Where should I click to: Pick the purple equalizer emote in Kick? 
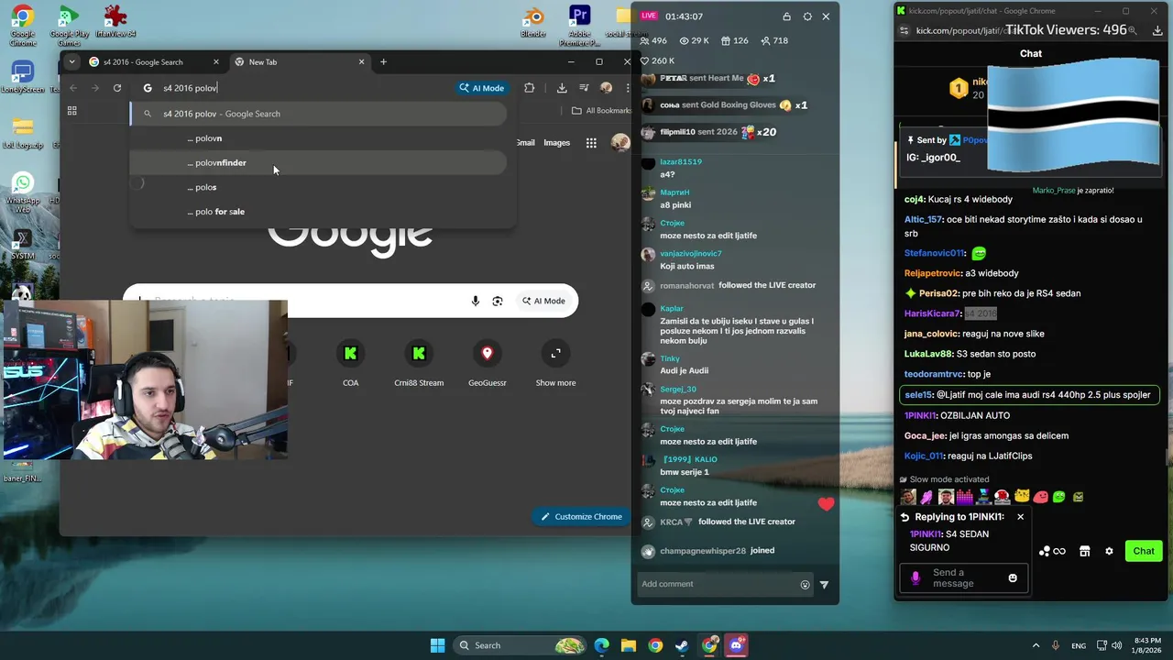tap(965, 497)
